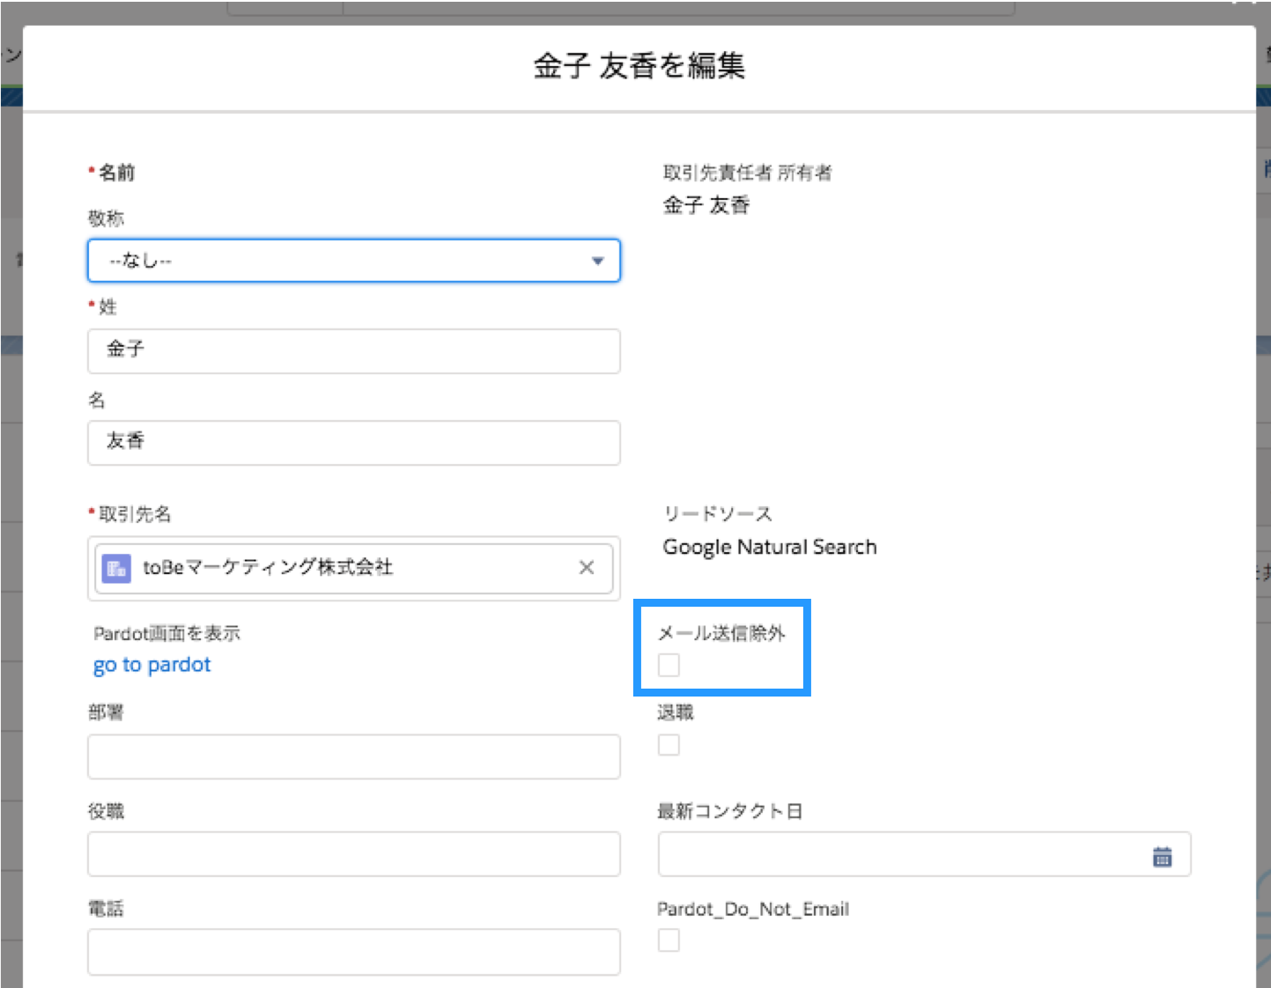
Task: Click the 姓 field containing 金子
Action: [x=354, y=351]
